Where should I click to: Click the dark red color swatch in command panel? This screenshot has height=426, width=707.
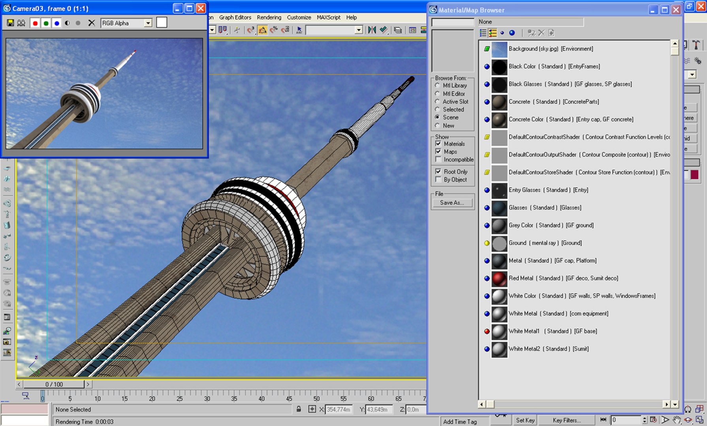(x=694, y=174)
